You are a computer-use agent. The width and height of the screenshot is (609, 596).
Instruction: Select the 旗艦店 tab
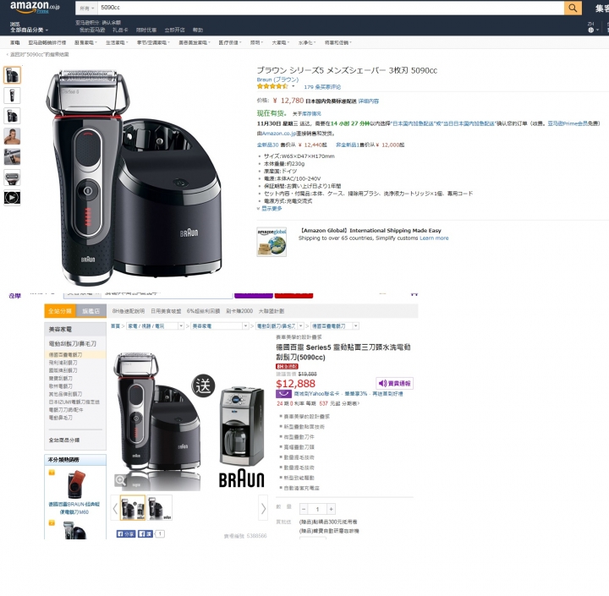coord(91,311)
